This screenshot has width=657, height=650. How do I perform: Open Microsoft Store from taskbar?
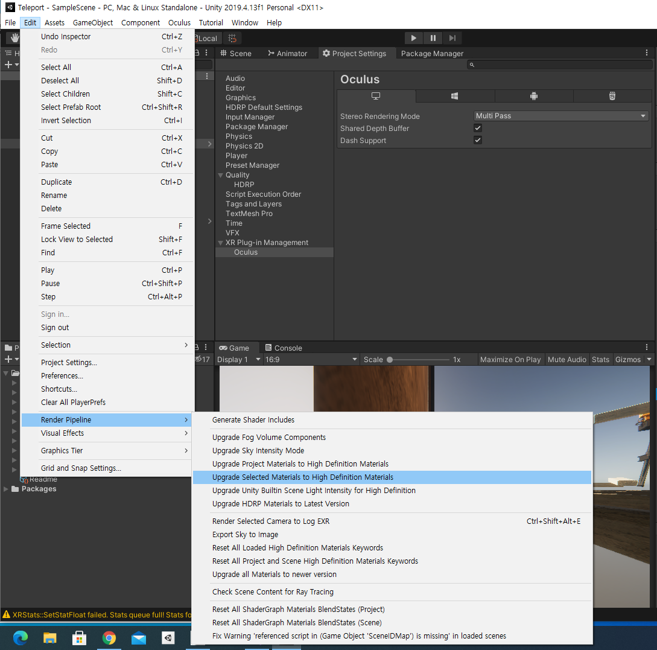pyautogui.click(x=79, y=638)
